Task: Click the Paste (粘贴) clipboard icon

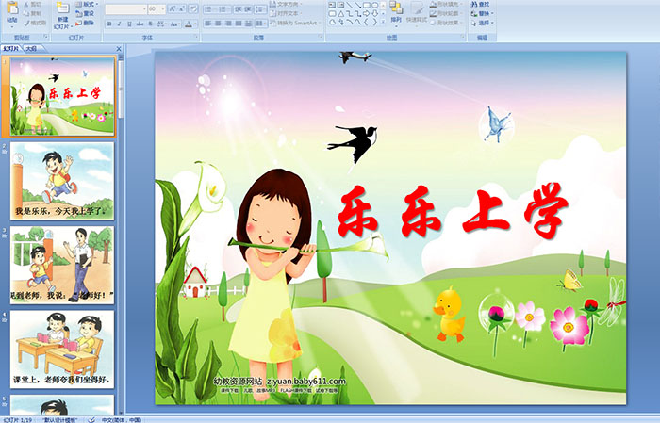Action: (x=12, y=8)
